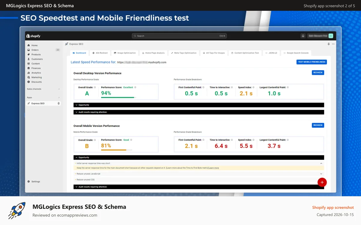Expand mobile Audit results requiring attention

click(x=199, y=187)
